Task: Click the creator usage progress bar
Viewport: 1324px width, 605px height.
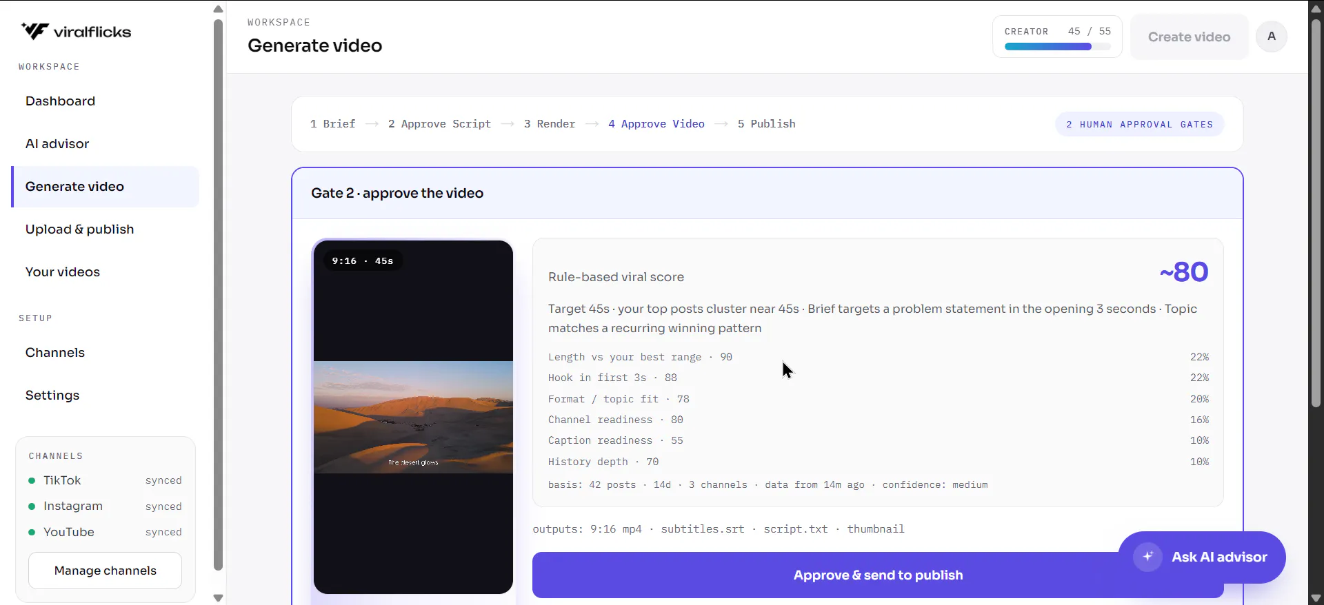Action: tap(1057, 47)
